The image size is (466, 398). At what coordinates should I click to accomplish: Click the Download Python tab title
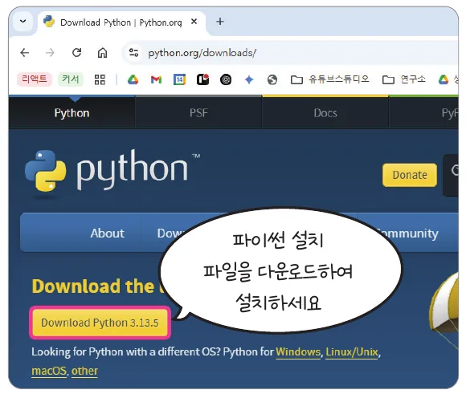[x=121, y=22]
